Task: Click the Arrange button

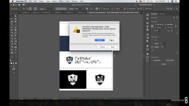Action: point(163,64)
